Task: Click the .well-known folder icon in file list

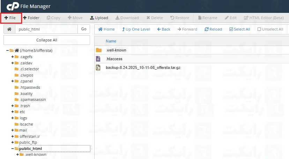Action: click(x=99, y=50)
